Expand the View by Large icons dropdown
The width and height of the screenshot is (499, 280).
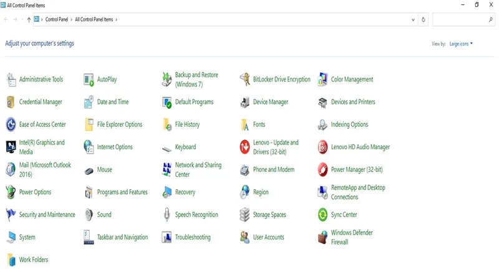point(461,44)
